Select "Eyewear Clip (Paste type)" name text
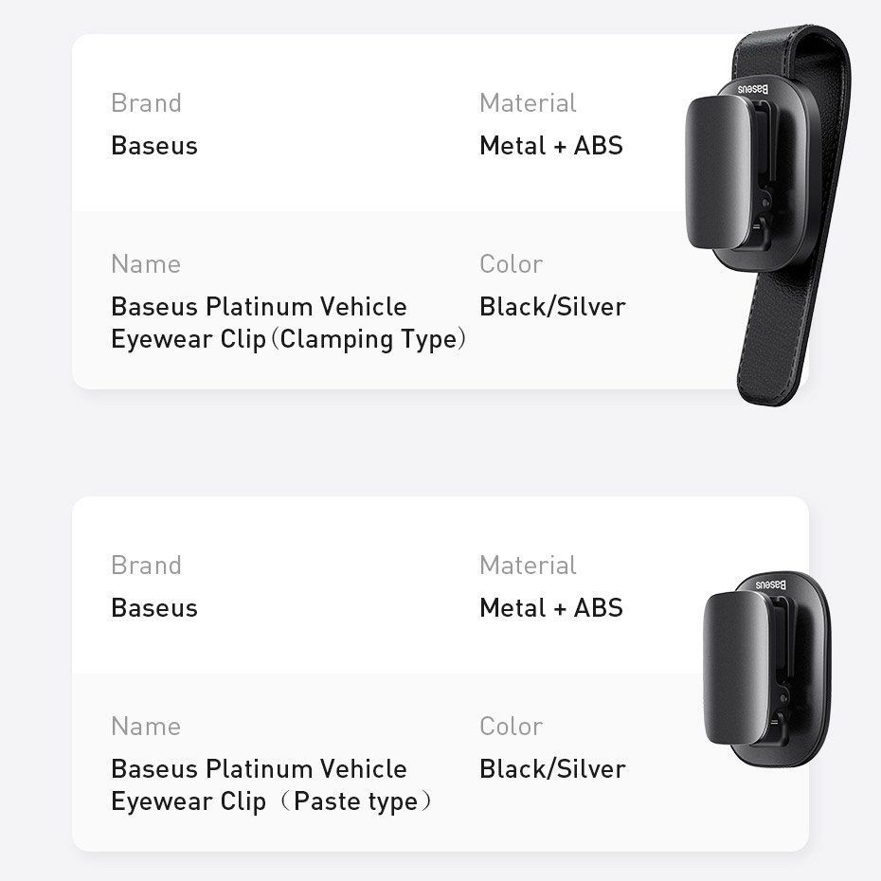This screenshot has height=881, width=881. pyautogui.click(x=271, y=801)
